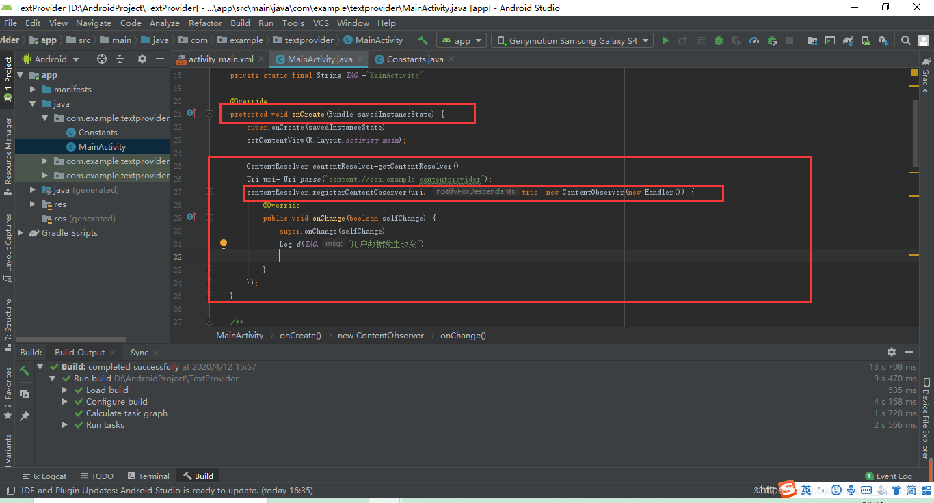Click scroll-from-source target icon in Project panel
The height and width of the screenshot is (503, 934).
(102, 59)
